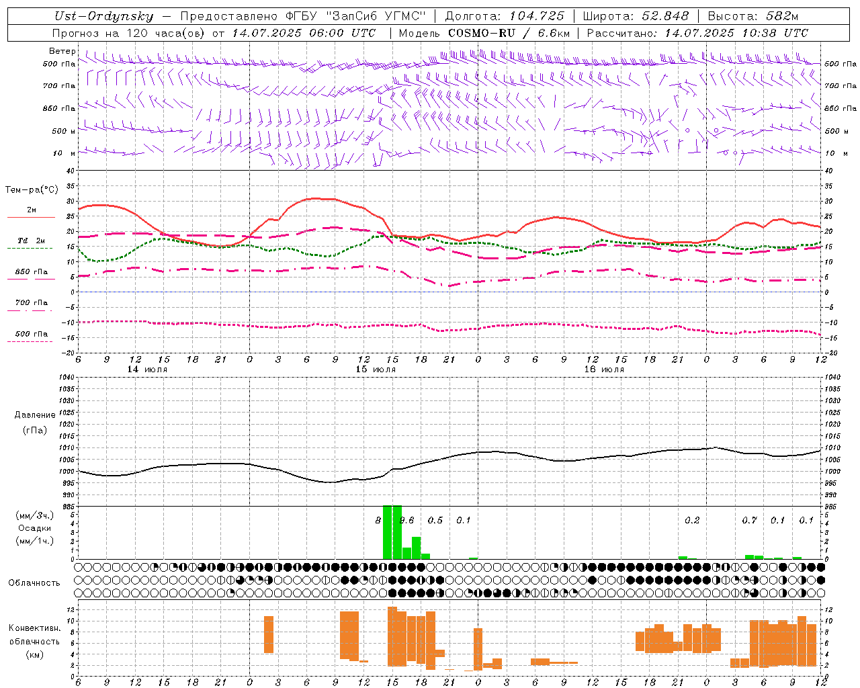
Task: Select the Модель COSMO-RU / 6.6км label
Action: (x=484, y=33)
